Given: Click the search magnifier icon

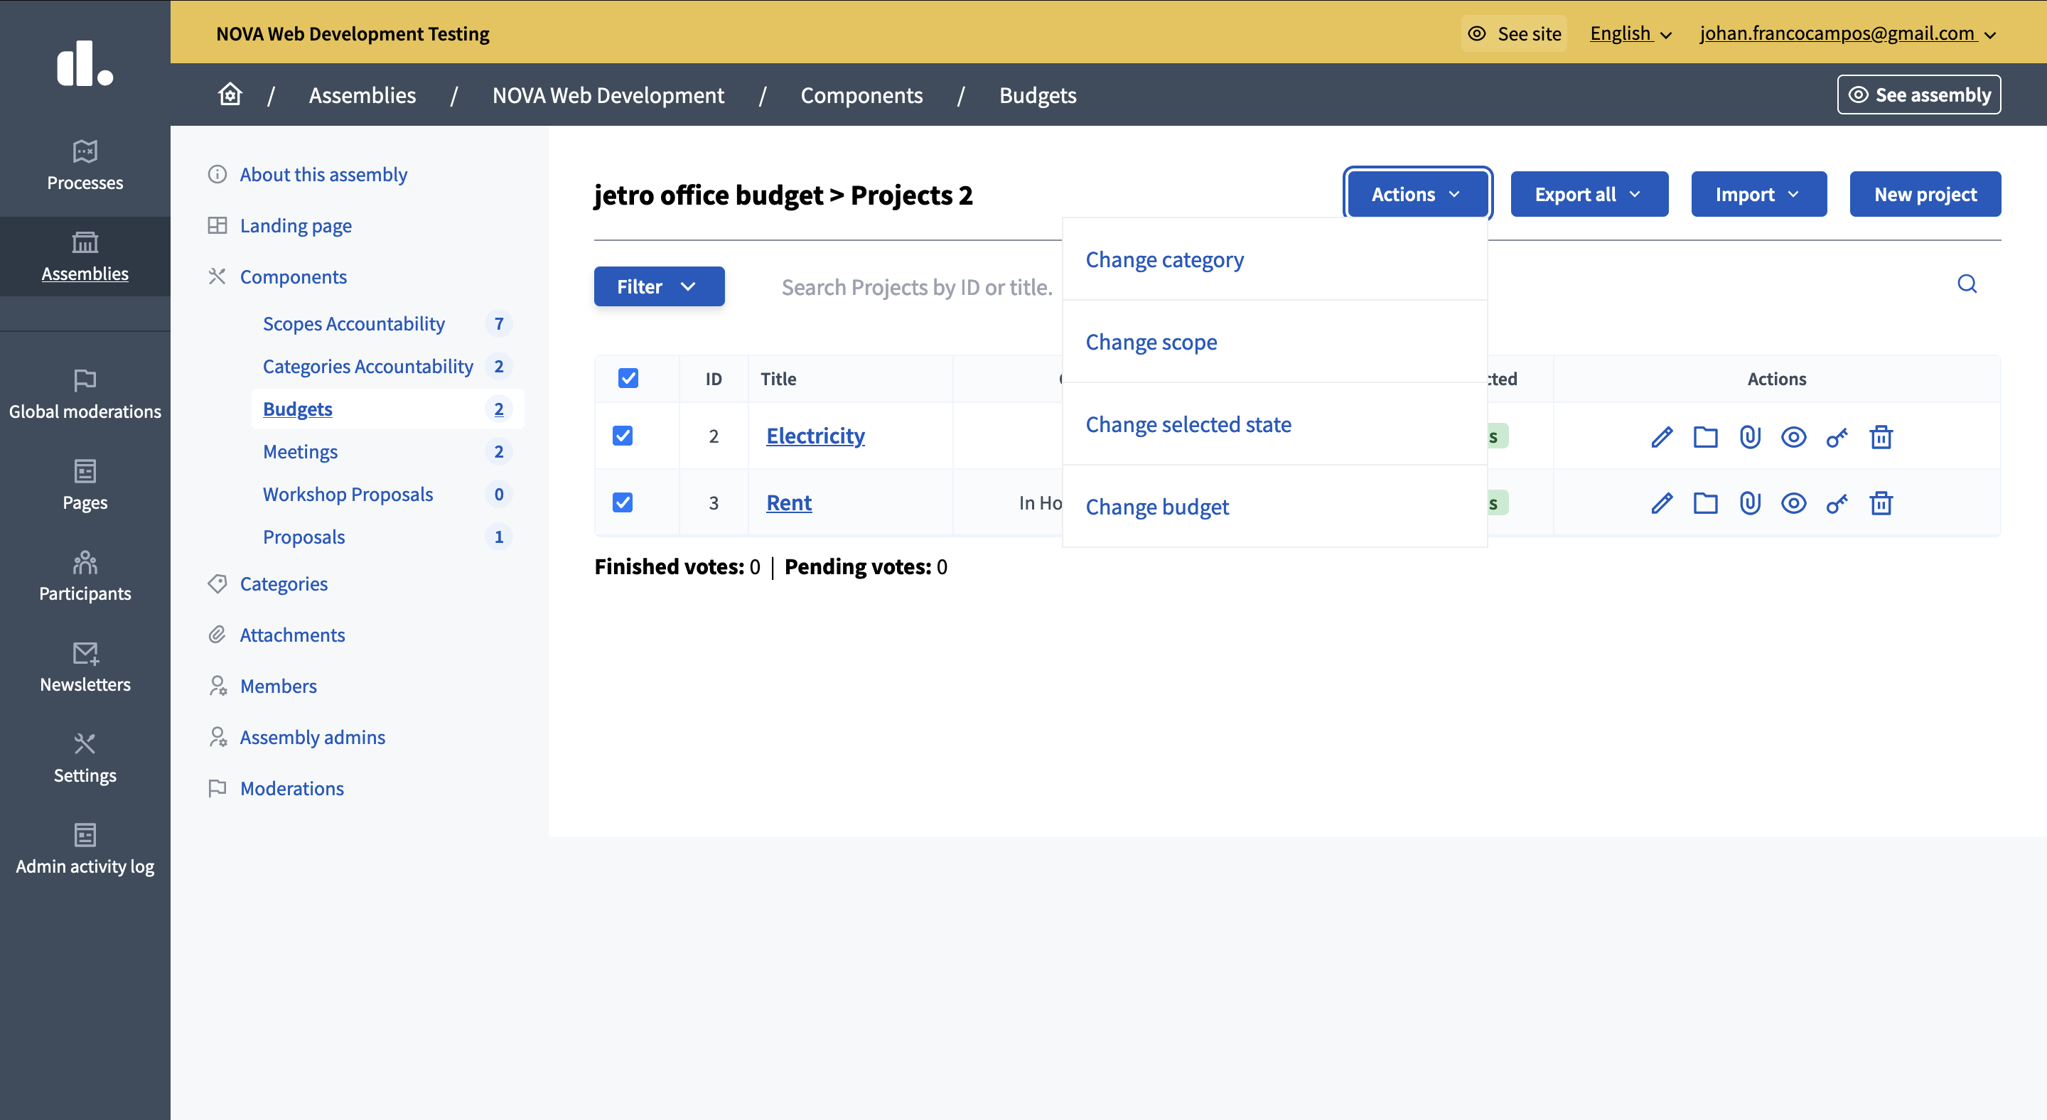Looking at the screenshot, I should point(1966,284).
